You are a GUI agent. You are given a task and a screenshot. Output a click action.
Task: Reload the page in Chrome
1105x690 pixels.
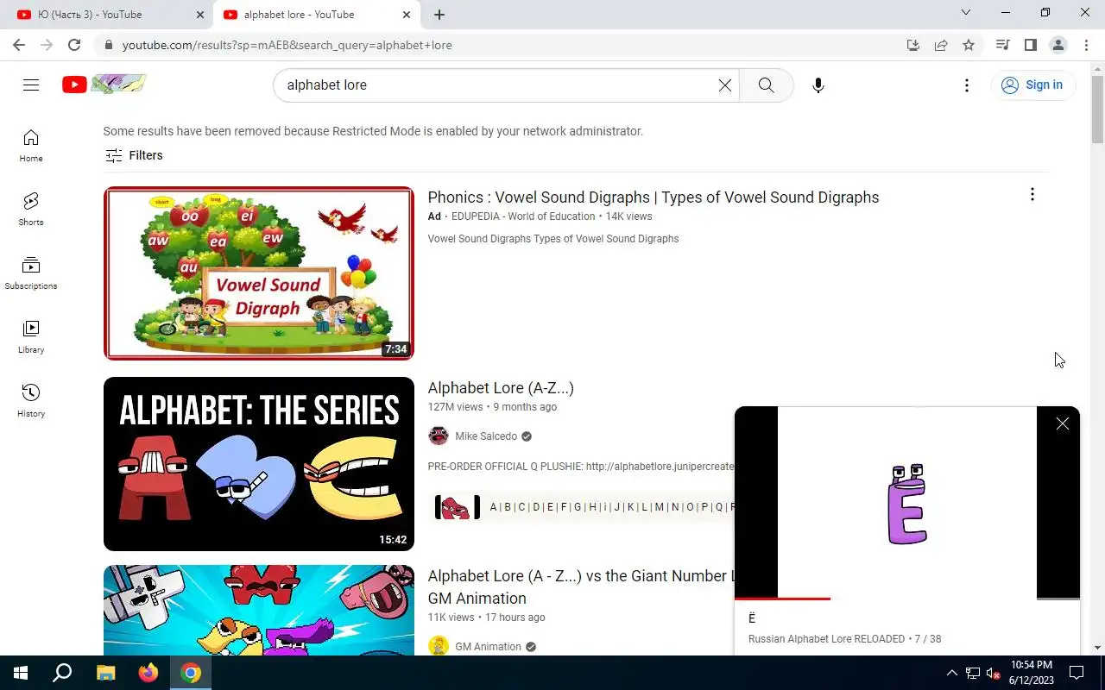[x=74, y=45]
